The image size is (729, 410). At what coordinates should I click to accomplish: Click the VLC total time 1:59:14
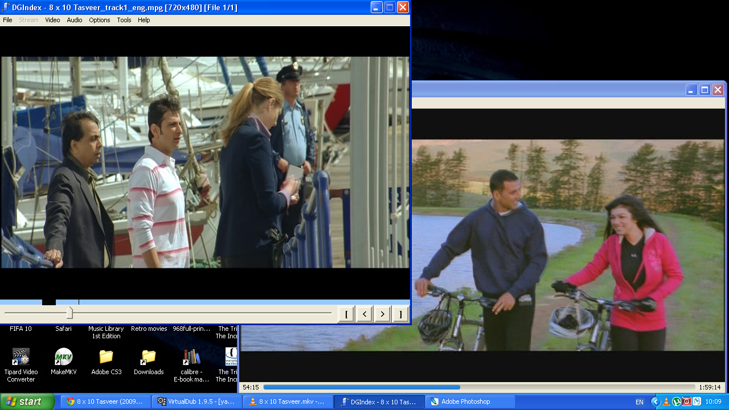tap(710, 387)
